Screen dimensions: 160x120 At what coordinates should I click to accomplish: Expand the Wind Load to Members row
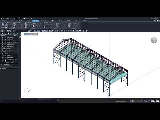pyautogui.click(x=3, y=43)
